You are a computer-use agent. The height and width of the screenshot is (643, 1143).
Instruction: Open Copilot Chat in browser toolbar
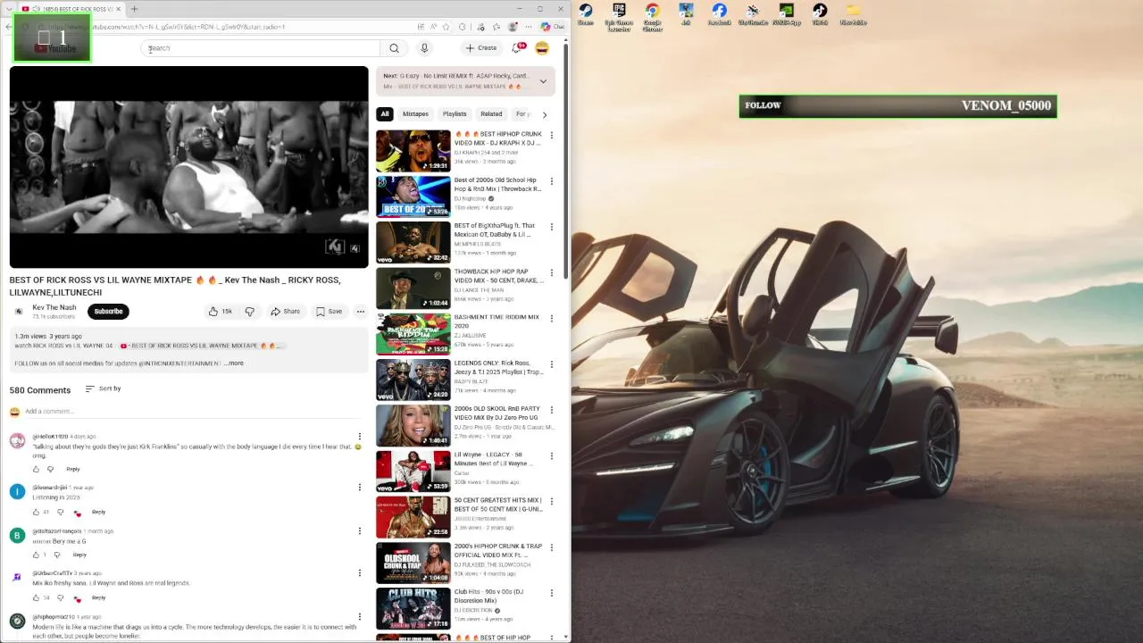point(553,27)
